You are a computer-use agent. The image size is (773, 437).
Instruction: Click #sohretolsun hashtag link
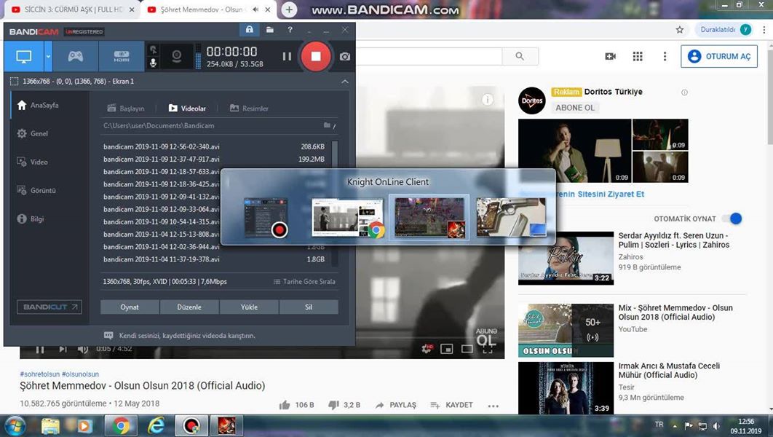[x=39, y=374]
